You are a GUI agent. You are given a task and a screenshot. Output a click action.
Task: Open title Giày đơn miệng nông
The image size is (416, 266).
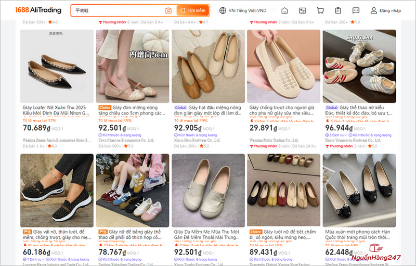click(132, 110)
